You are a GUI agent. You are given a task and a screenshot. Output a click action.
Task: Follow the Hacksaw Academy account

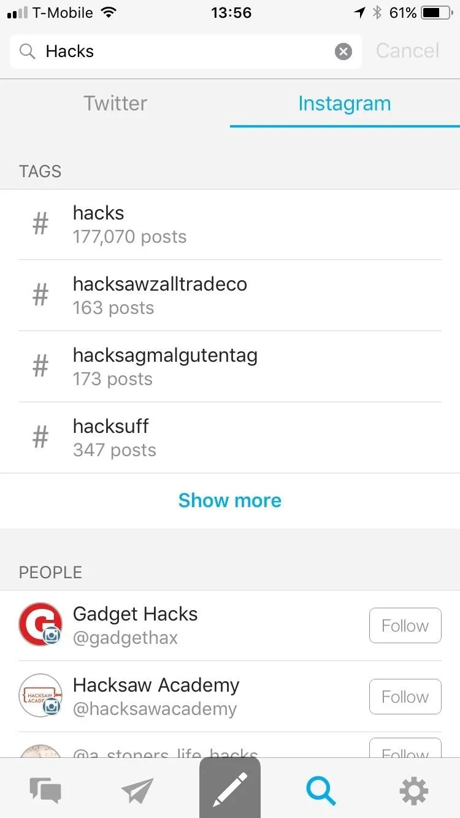[405, 697]
